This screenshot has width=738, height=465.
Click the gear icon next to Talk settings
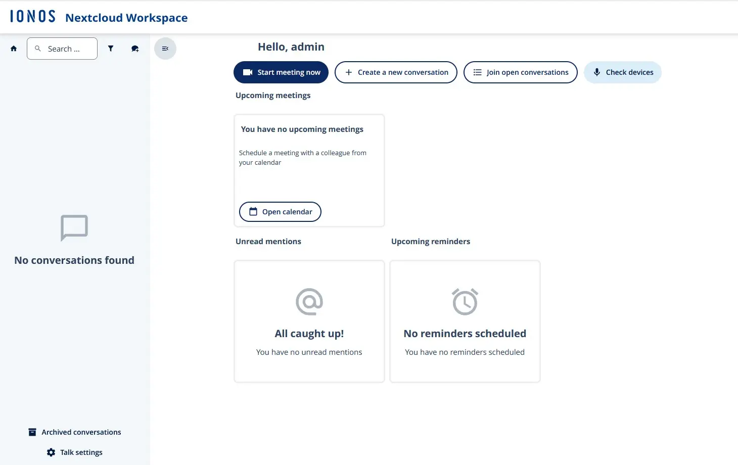51,452
